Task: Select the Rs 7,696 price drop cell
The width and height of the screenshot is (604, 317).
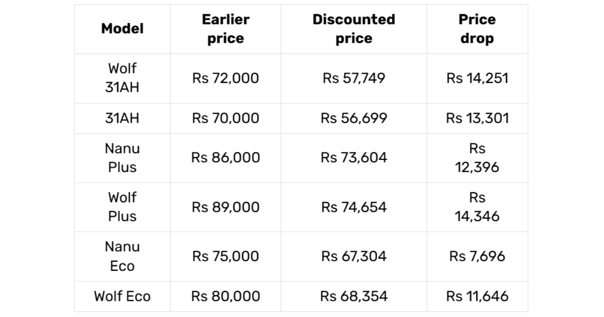Action: (x=477, y=256)
